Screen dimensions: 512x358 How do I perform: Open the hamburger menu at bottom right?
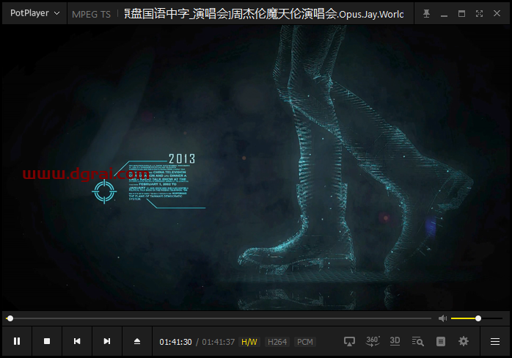pyautogui.click(x=495, y=342)
